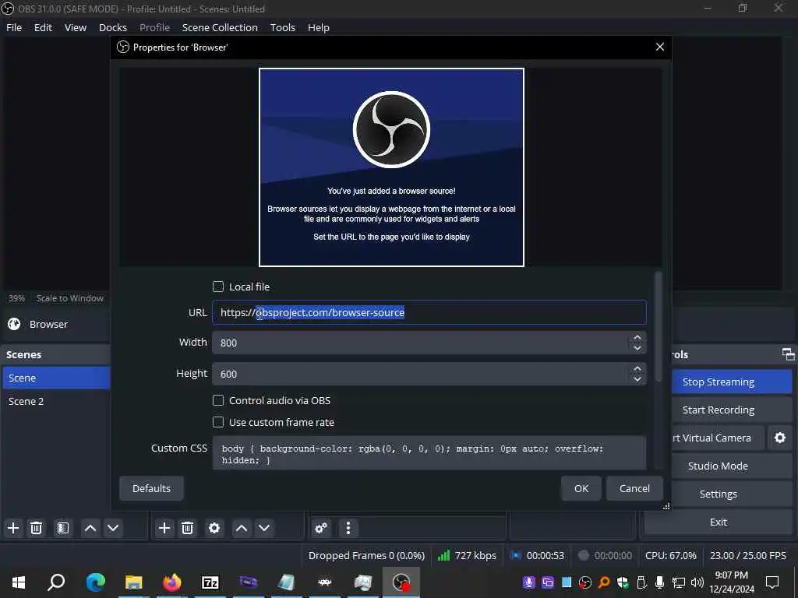Open Windows Security shield tray icon

623,582
